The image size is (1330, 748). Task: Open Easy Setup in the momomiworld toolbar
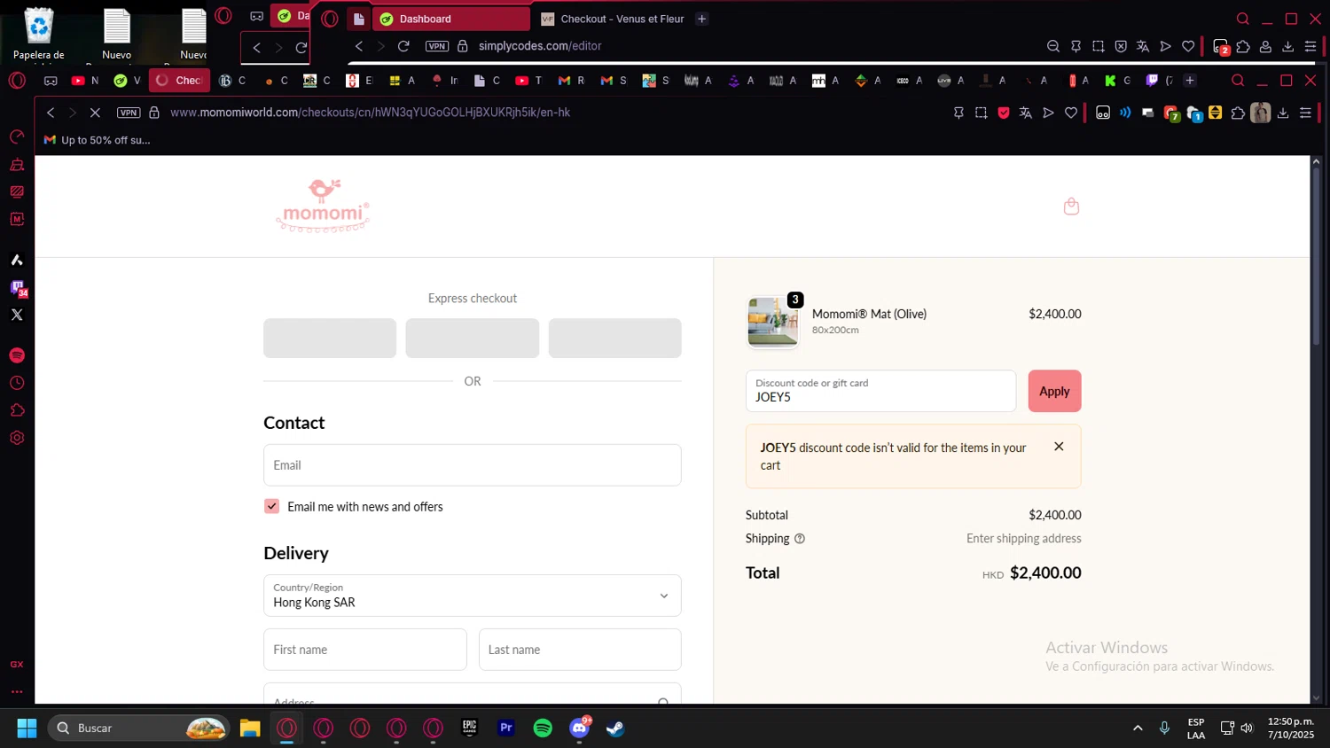point(1305,113)
